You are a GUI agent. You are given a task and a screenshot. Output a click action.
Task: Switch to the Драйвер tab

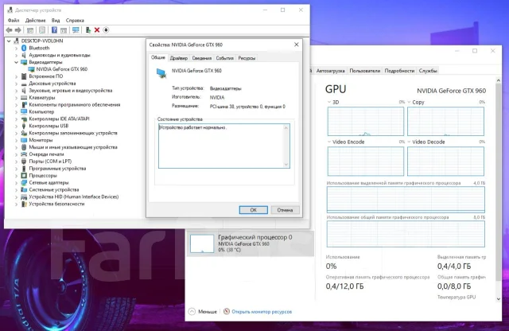click(x=179, y=58)
